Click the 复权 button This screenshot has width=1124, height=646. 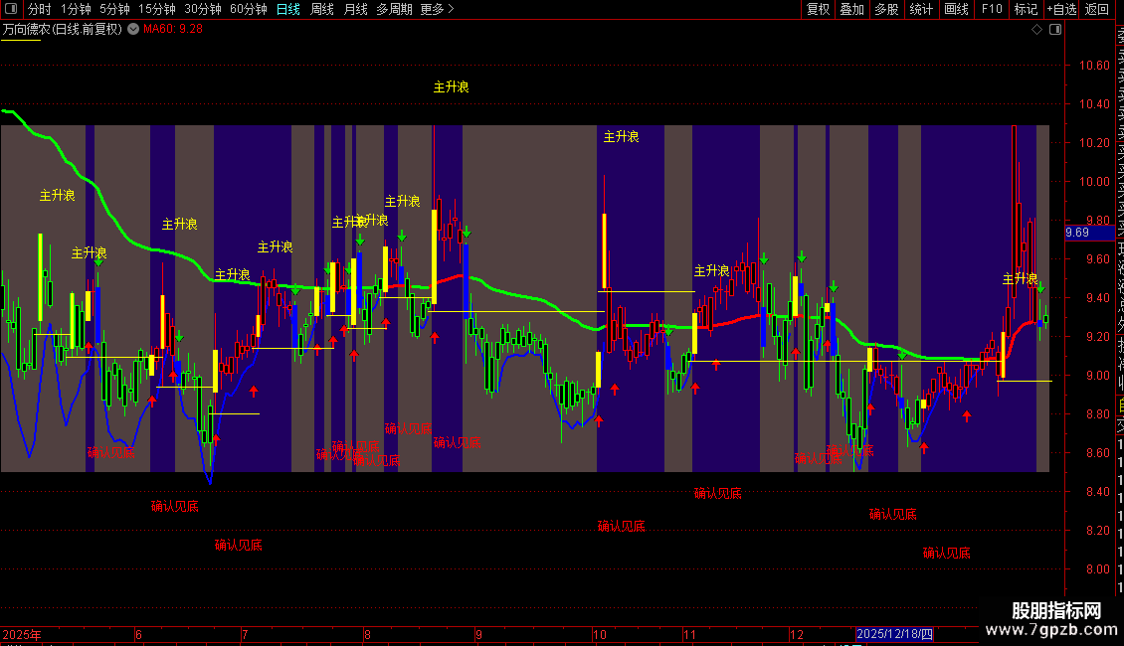point(818,9)
